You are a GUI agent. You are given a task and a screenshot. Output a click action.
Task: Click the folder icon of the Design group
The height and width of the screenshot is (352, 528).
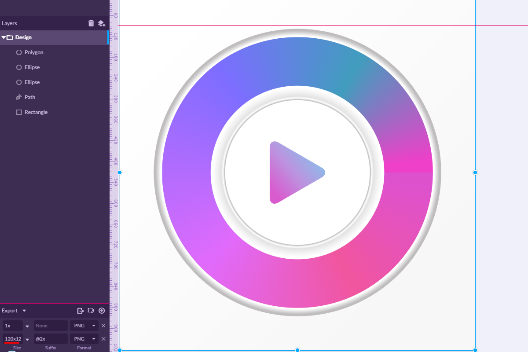(x=10, y=37)
